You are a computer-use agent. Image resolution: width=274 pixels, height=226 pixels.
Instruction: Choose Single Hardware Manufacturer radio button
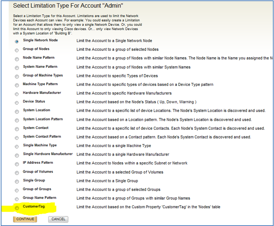pyautogui.click(x=17, y=155)
